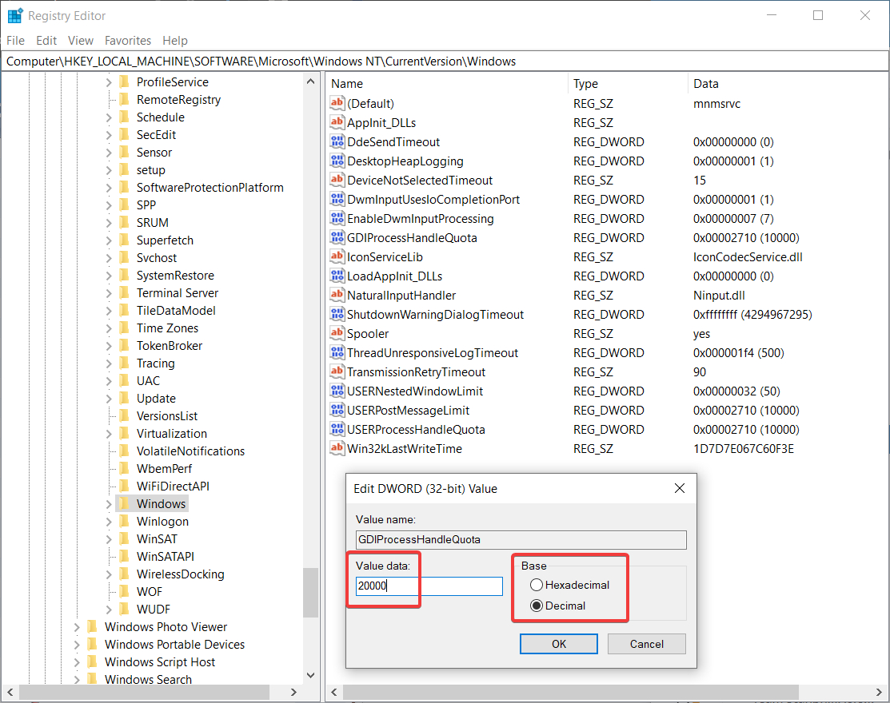890x703 pixels.
Task: Select the VolatileNotifications key
Action: click(x=190, y=451)
